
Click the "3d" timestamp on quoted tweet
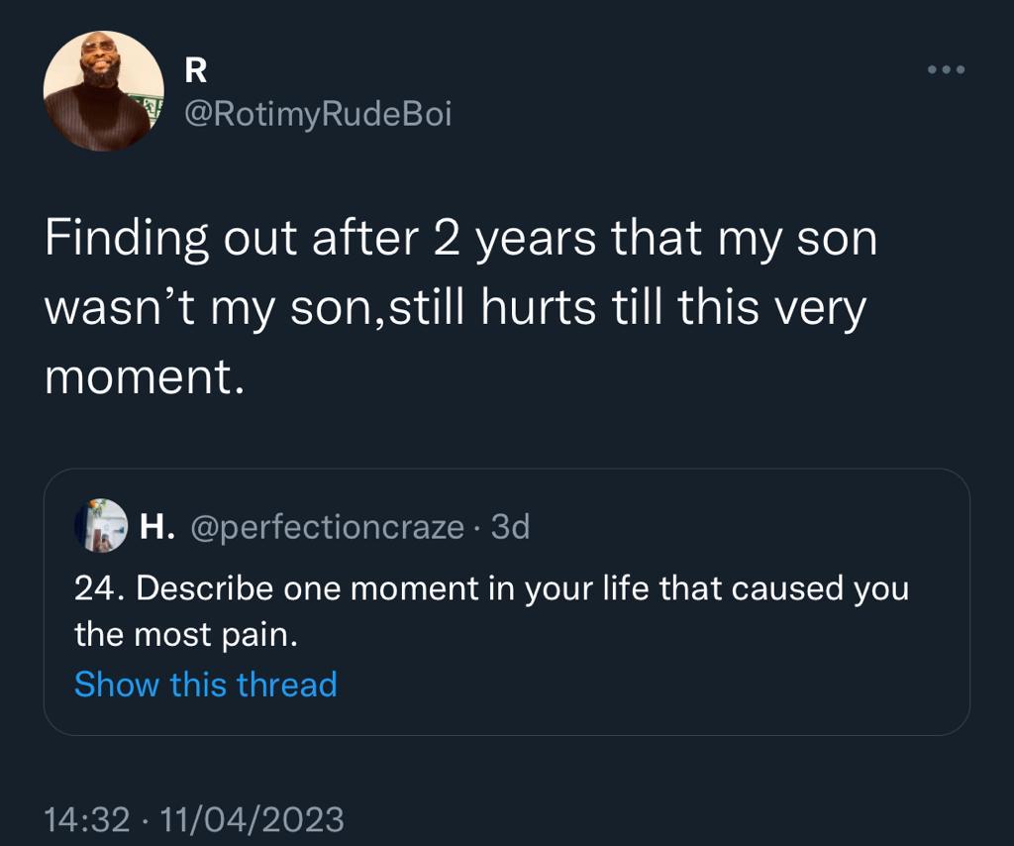(510, 527)
